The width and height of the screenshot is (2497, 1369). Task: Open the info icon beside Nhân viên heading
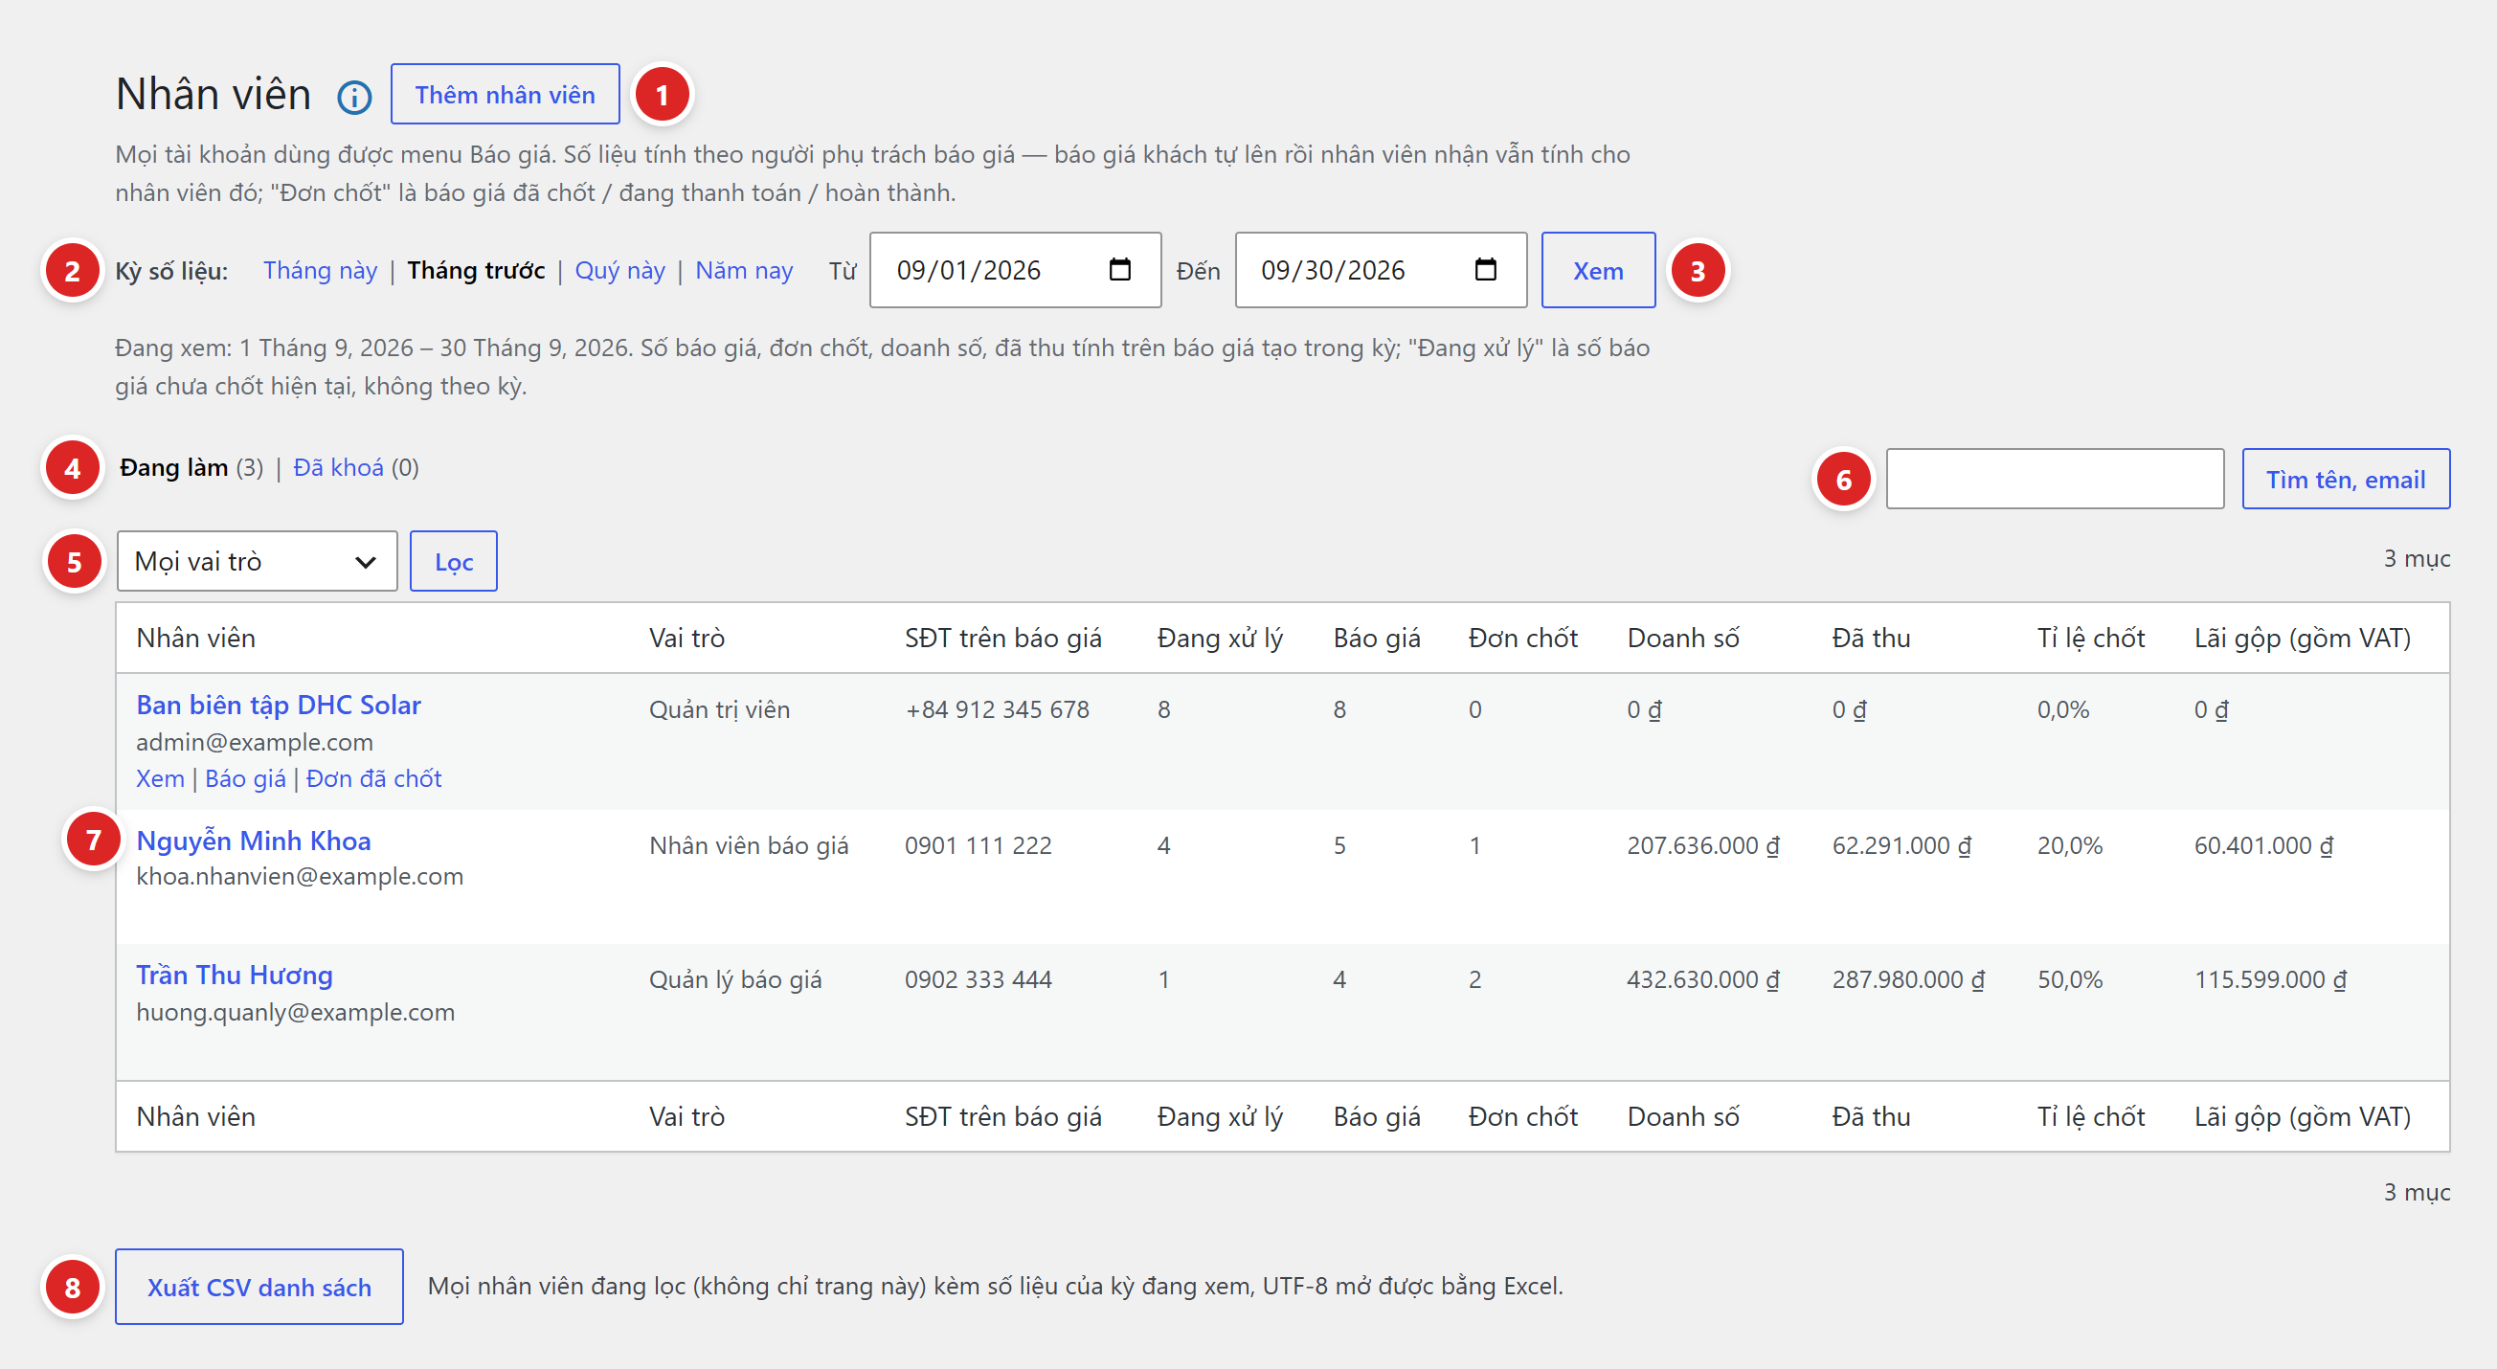pos(354,97)
